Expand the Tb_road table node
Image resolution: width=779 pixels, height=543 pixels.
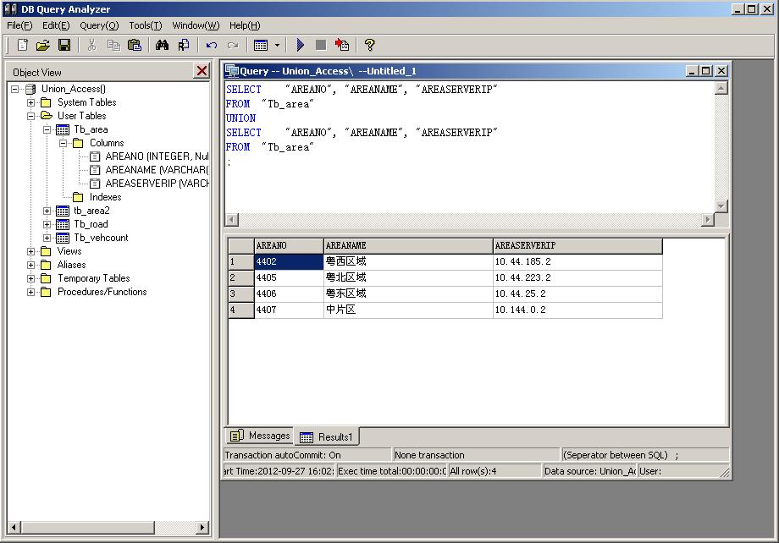(47, 224)
